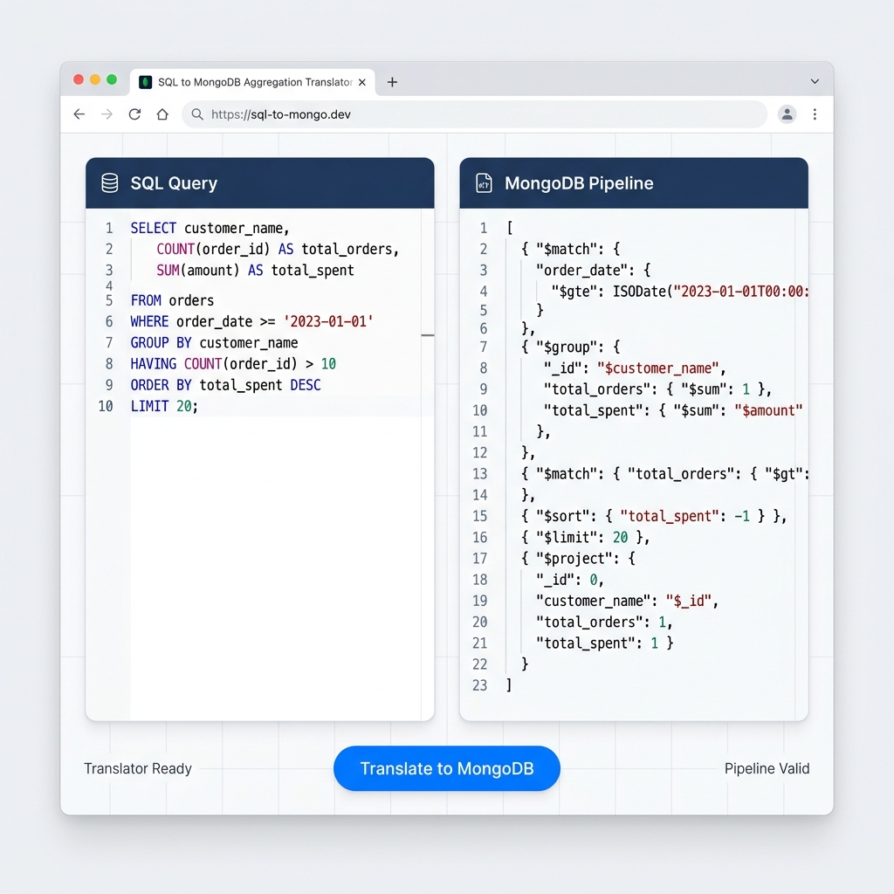Open the home page icon
Viewport: 894px width, 894px height.
coord(162,114)
